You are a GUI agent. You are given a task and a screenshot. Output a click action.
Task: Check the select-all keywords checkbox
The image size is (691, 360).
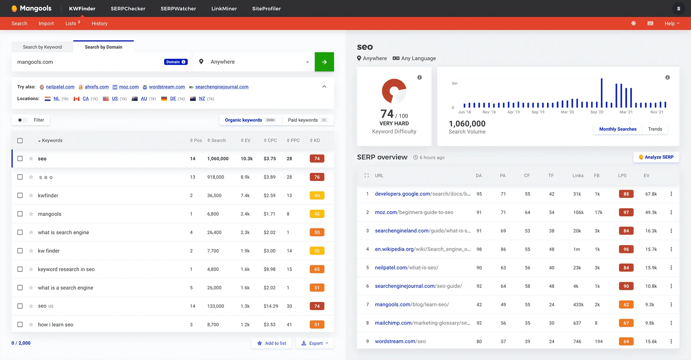pos(20,140)
